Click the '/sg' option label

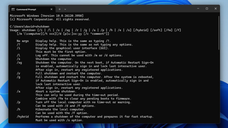19,63
